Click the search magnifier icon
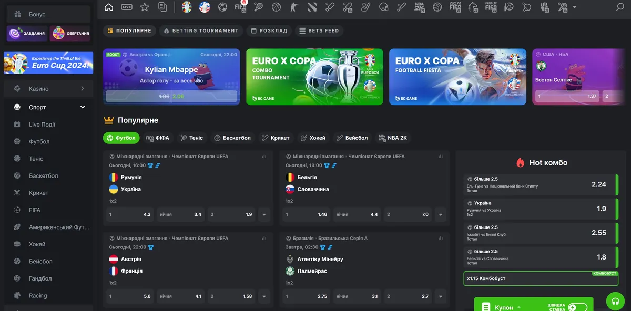 (619, 7)
